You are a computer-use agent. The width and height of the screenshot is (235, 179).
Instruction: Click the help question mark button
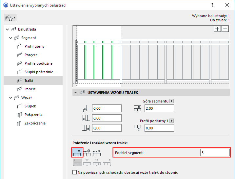(x=212, y=5)
